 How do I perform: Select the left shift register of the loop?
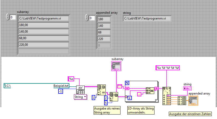tap(127, 88)
